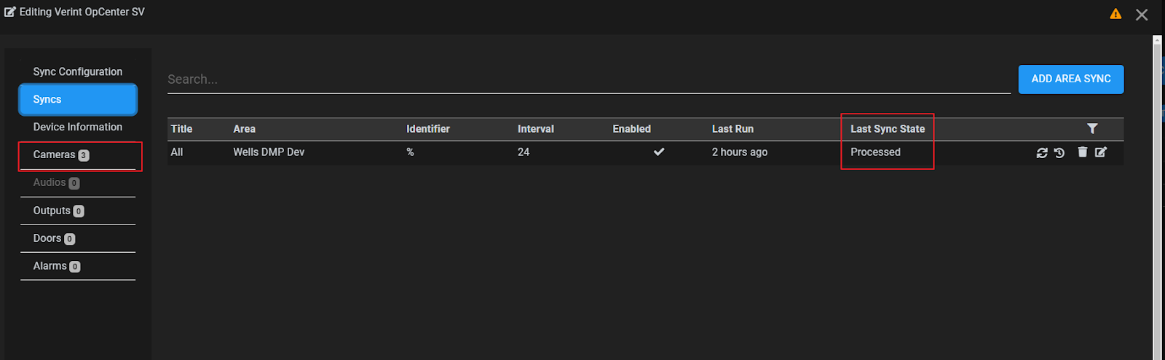Image resolution: width=1165 pixels, height=360 pixels.
Task: Open the sync history icon
Action: [1059, 152]
